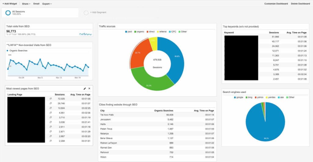Open the Traffic sources widget title
Screen dimensions: 313x162
[107, 26]
